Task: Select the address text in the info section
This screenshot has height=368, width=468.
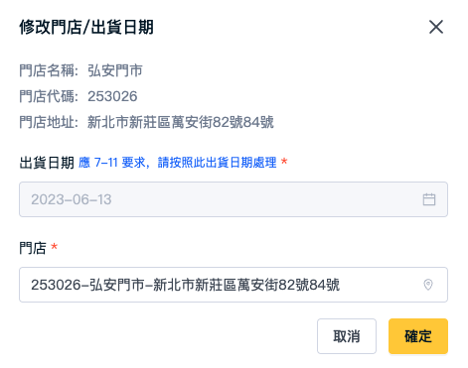Action: (181, 122)
